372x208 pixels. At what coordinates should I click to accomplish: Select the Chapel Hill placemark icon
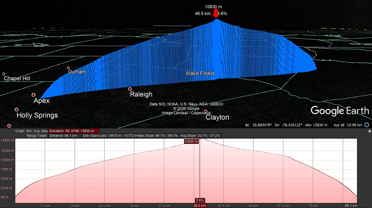click(x=4, y=74)
